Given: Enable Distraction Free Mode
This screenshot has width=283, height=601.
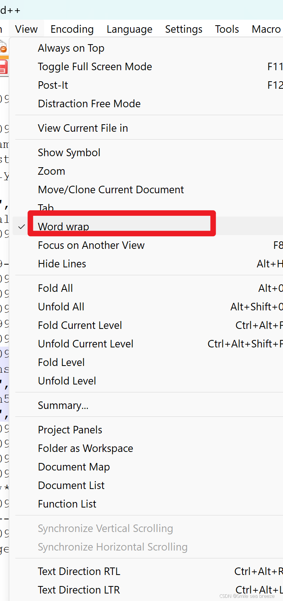Looking at the screenshot, I should click(89, 103).
